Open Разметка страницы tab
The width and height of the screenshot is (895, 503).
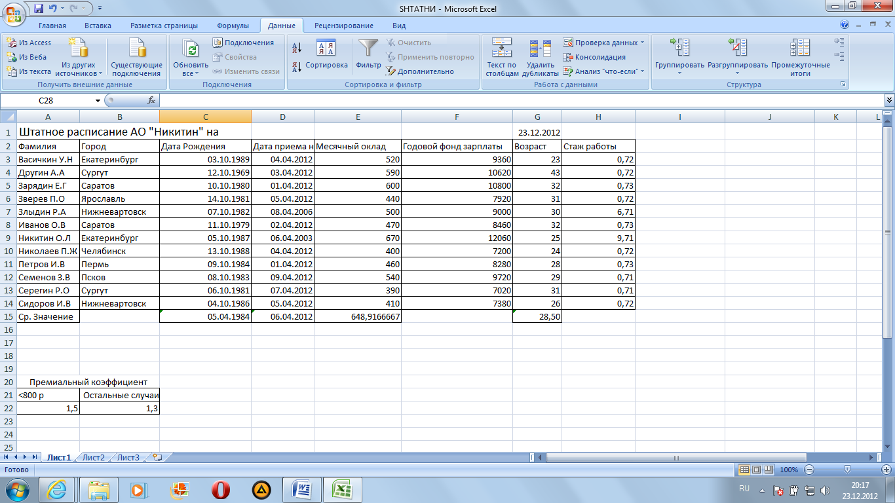164,26
